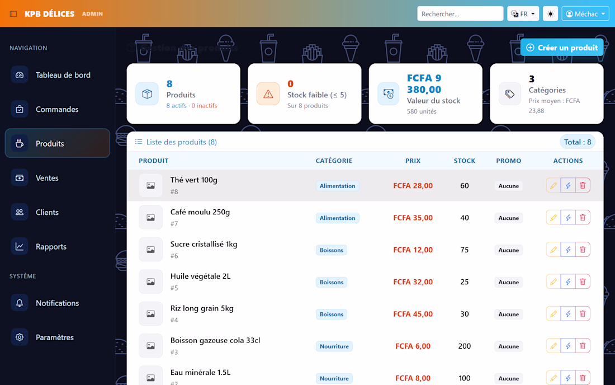The image size is (615, 385).
Task: Click the Liste des produits (8) heading
Action: (181, 142)
